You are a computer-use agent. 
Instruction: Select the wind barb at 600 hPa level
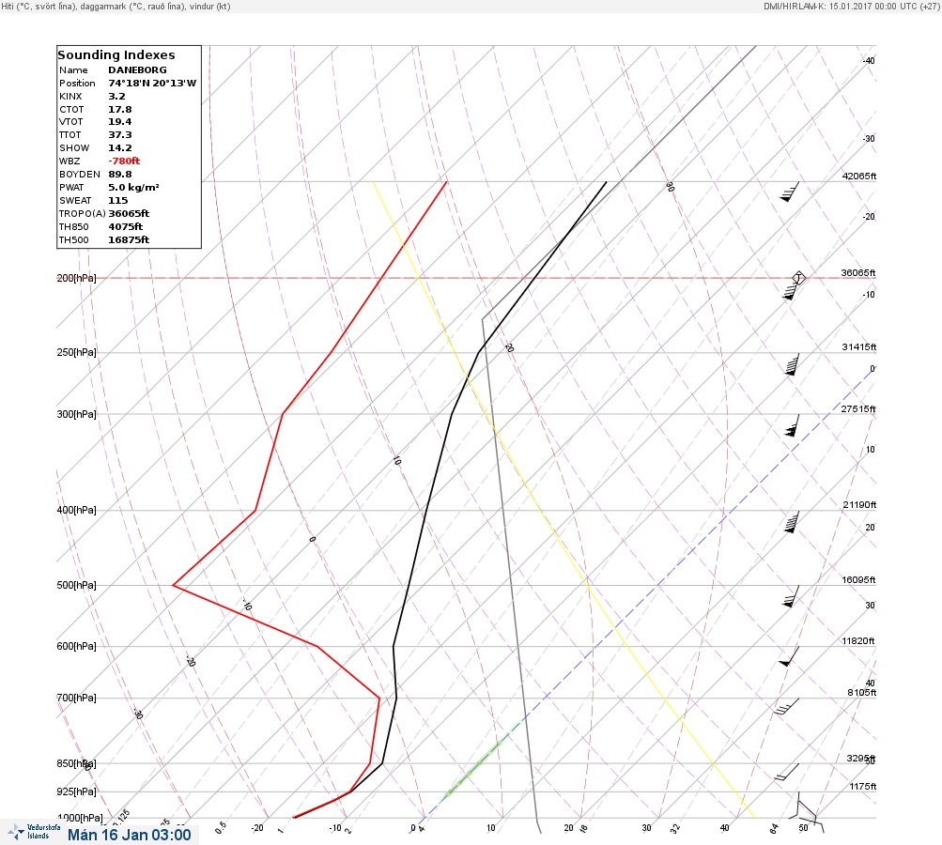click(x=790, y=656)
